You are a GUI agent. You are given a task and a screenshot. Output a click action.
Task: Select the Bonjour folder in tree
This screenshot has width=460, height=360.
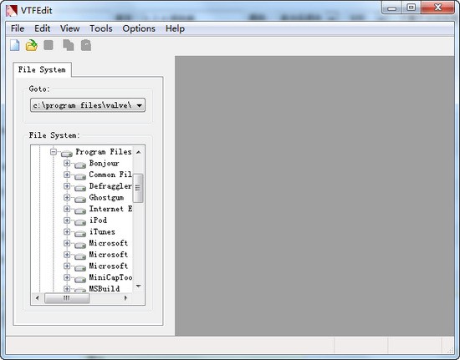pos(105,163)
